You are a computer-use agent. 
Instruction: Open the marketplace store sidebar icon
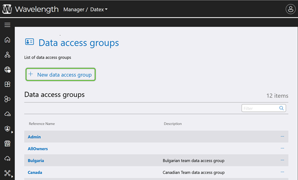[7, 144]
